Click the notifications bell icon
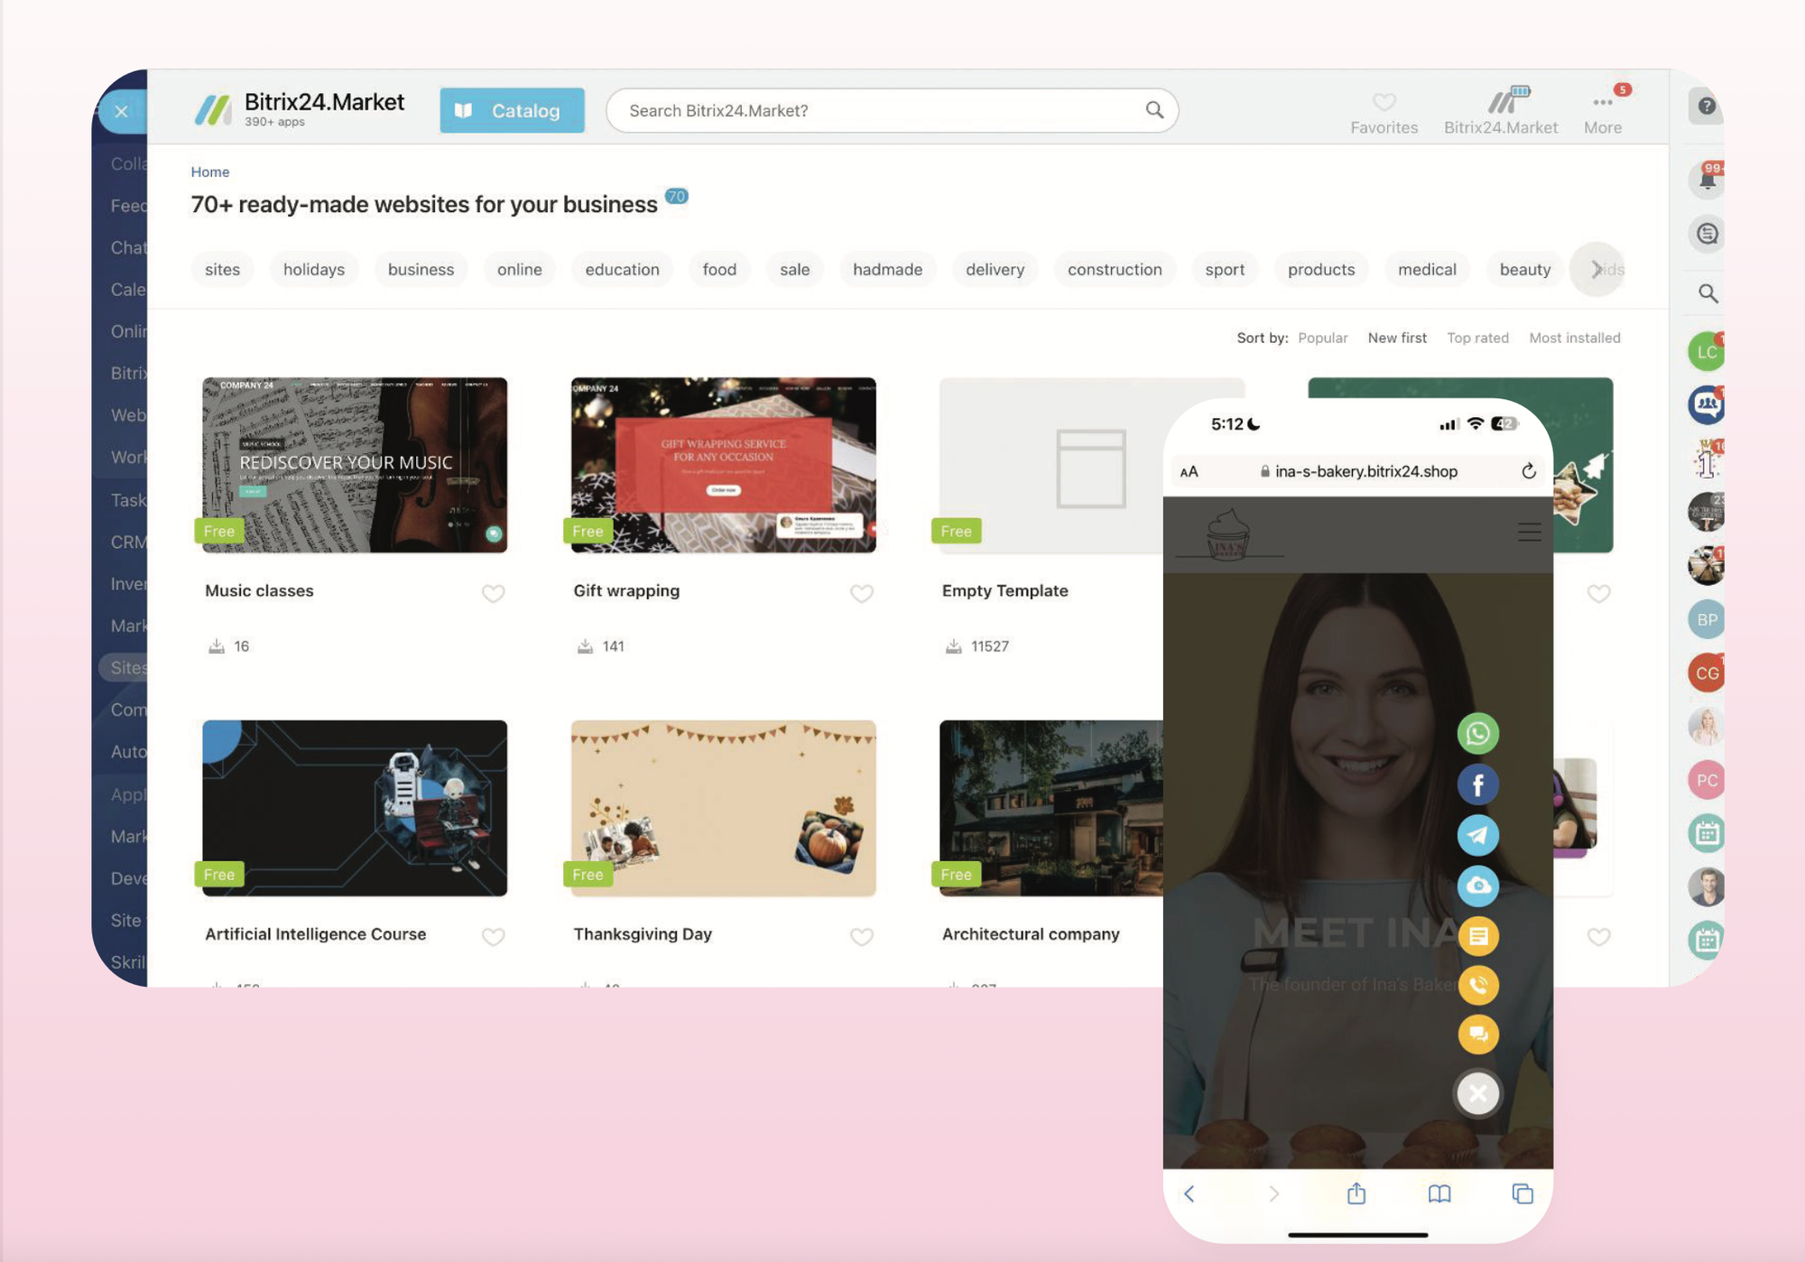 pos(1707,180)
